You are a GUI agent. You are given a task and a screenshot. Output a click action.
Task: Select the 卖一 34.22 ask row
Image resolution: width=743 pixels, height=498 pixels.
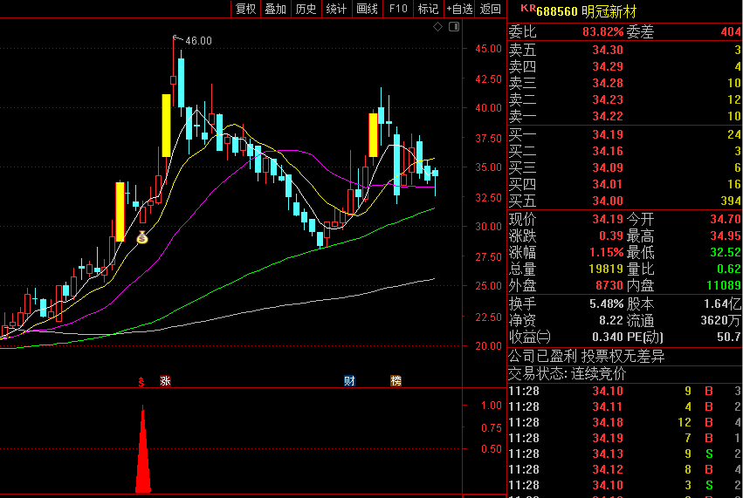[624, 116]
